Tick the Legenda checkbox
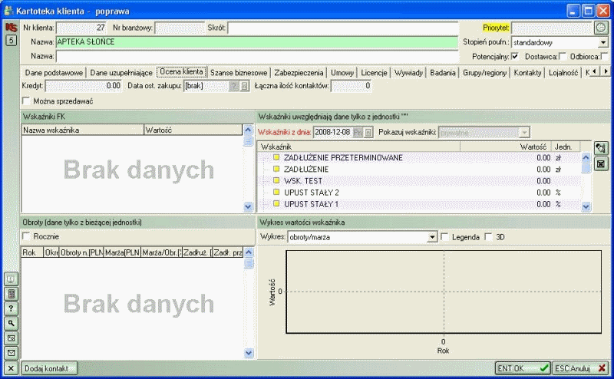 point(446,237)
